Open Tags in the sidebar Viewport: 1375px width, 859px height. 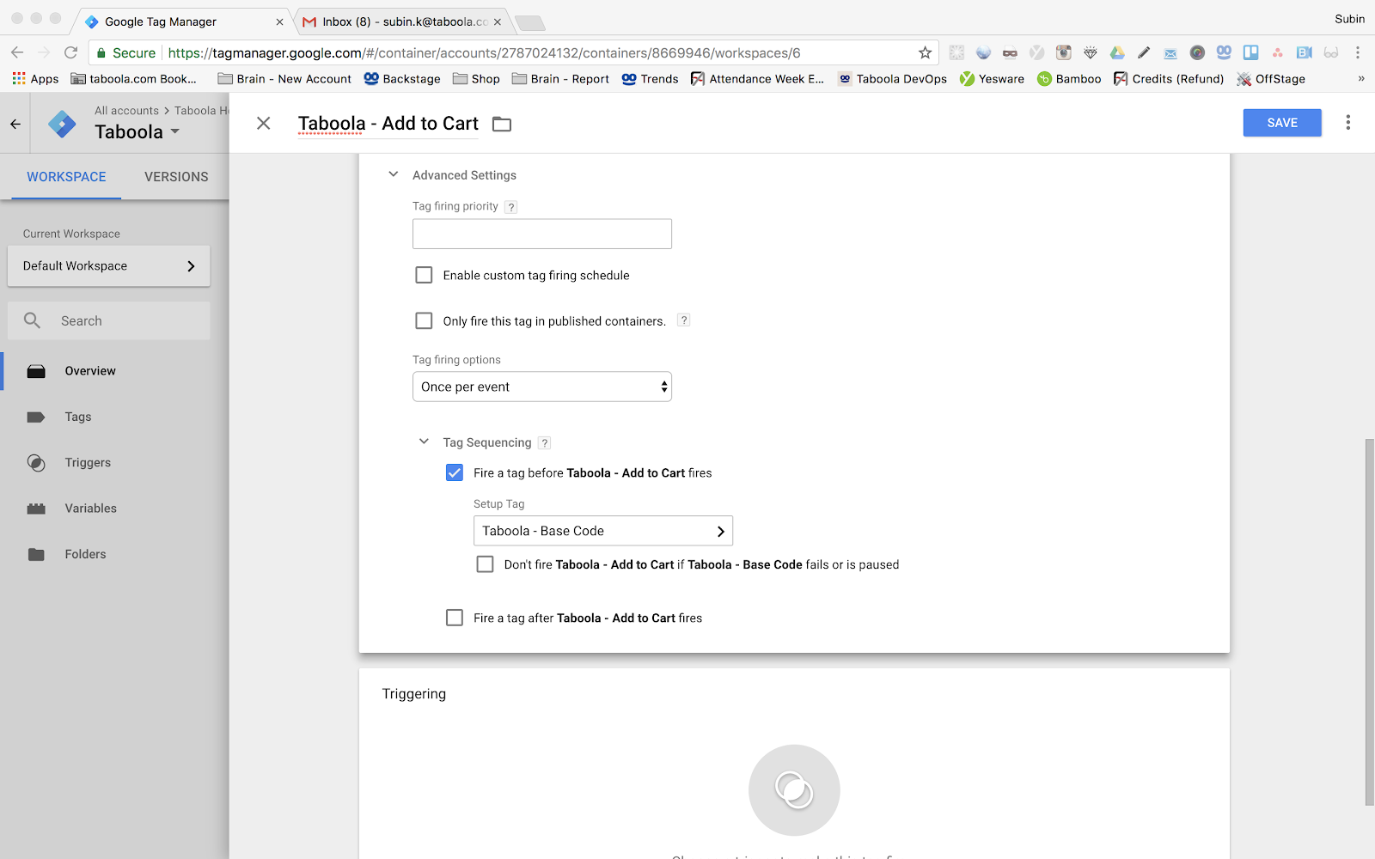78,417
